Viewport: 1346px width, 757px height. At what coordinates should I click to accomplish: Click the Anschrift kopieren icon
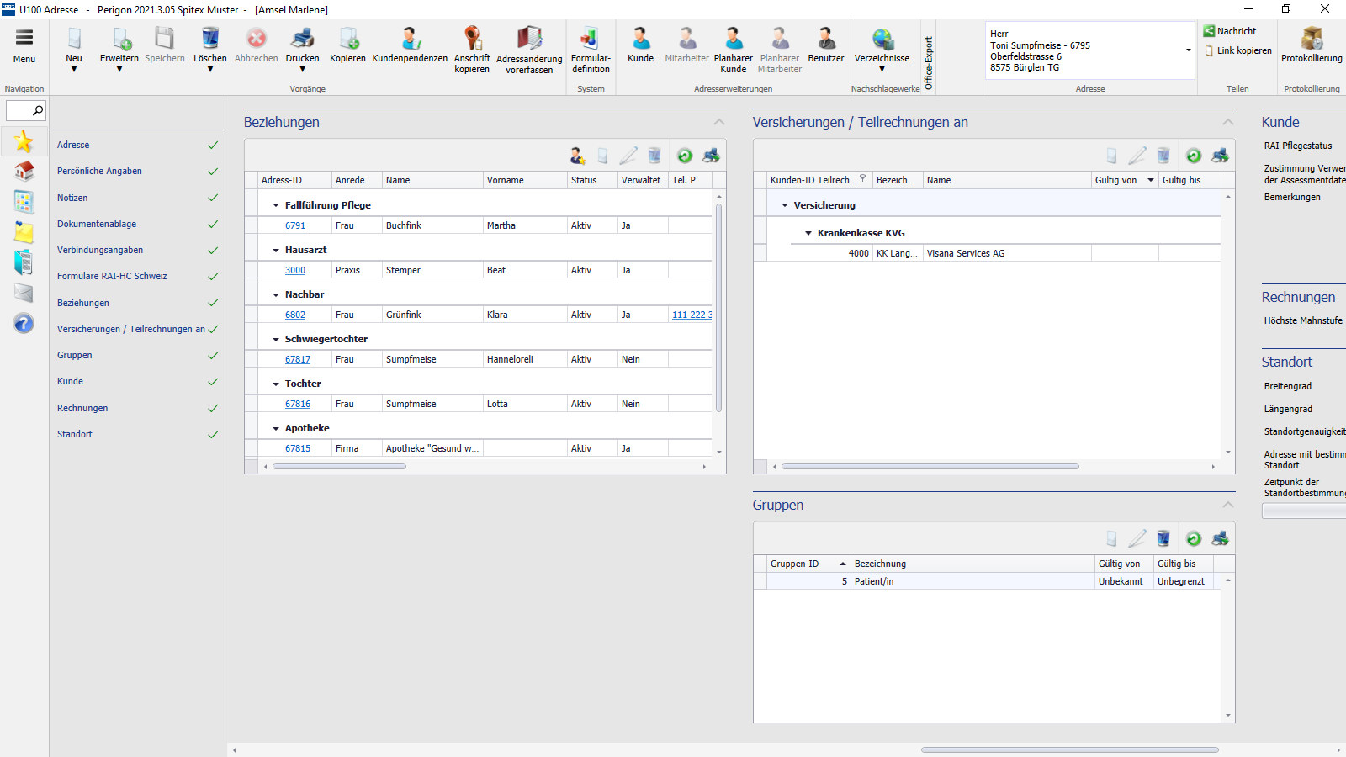(x=472, y=40)
